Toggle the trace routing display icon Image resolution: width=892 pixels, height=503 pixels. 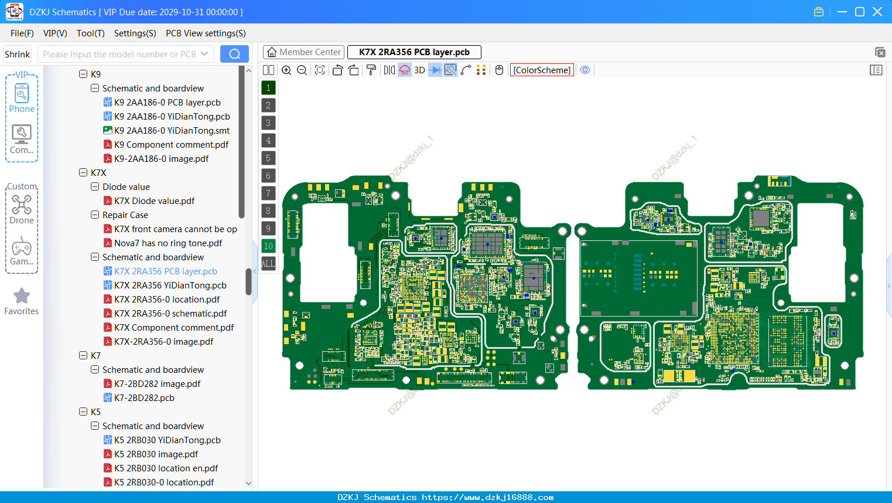tap(450, 70)
